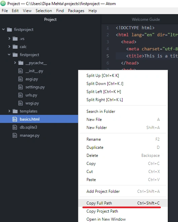Expand the .vs folder chevron

click(9, 39)
